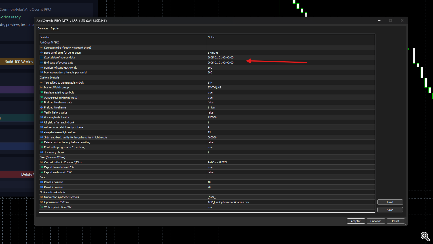433x244 pixels.
Task: Click the Load button
Action: [390, 202]
